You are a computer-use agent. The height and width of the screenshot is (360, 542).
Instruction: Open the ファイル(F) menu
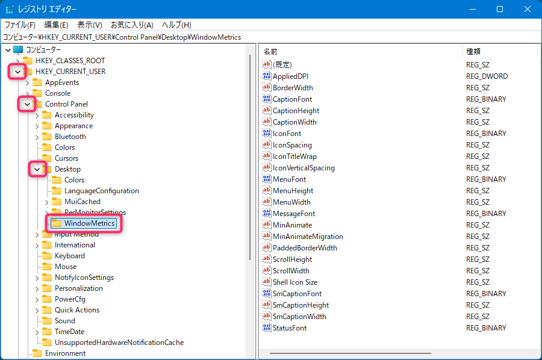point(20,25)
